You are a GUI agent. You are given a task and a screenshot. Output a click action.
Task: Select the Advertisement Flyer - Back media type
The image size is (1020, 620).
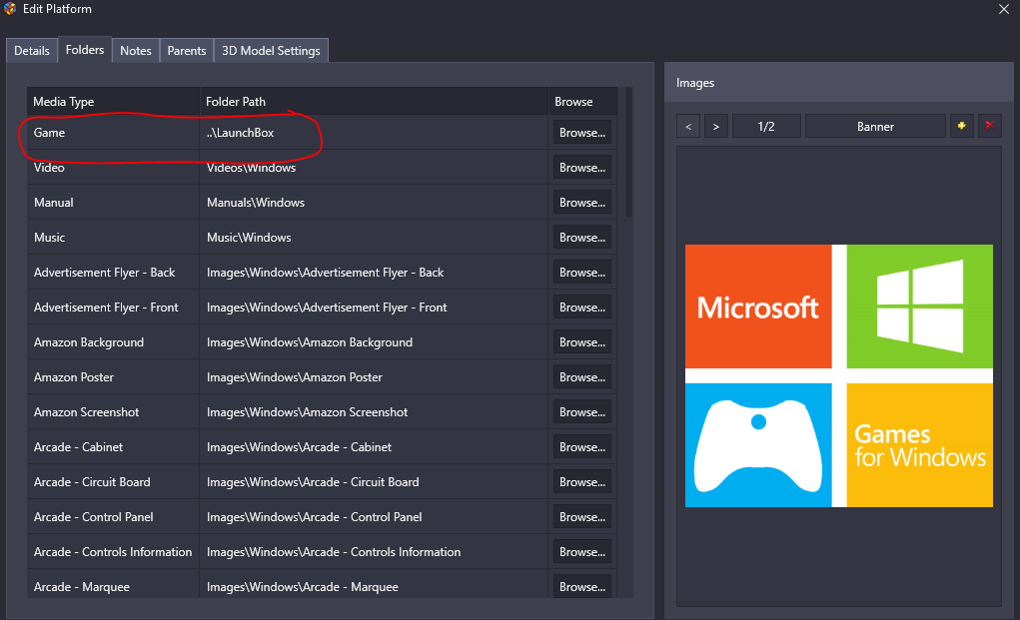[104, 273]
